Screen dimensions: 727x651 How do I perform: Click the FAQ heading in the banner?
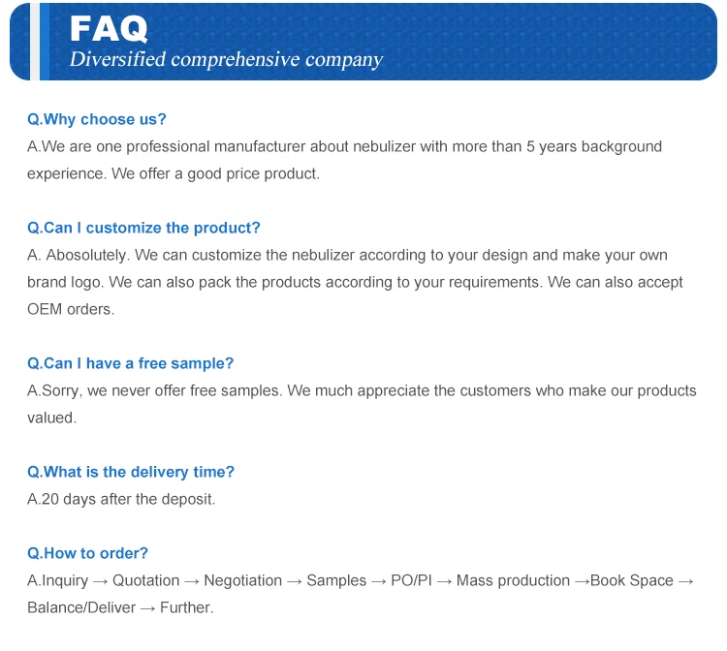[x=109, y=29]
